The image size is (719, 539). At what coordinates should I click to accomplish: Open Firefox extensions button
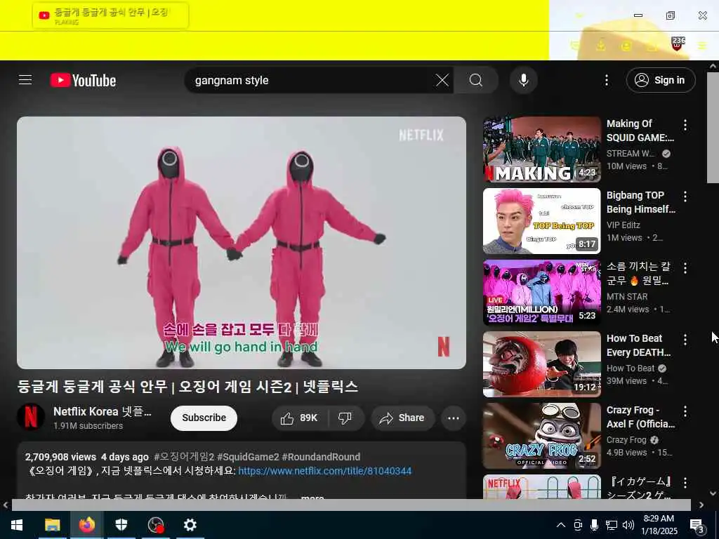click(x=652, y=46)
